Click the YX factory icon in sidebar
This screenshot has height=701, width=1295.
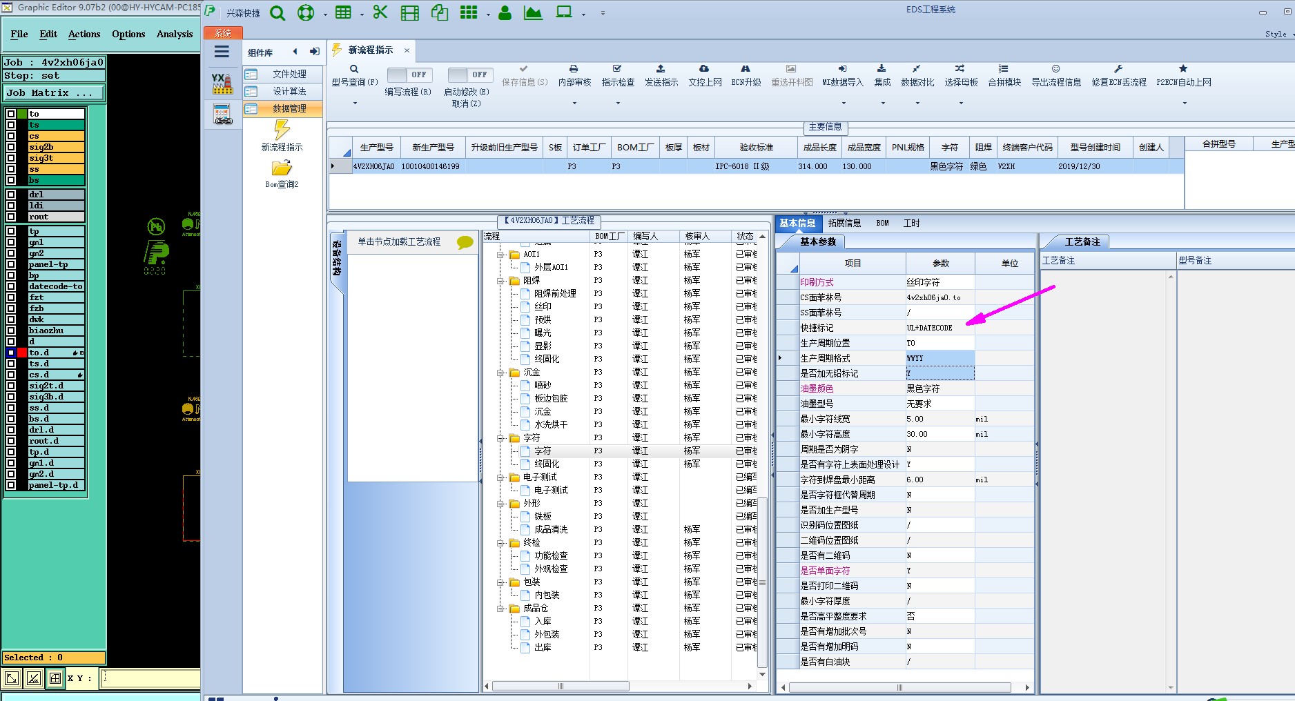tap(222, 83)
